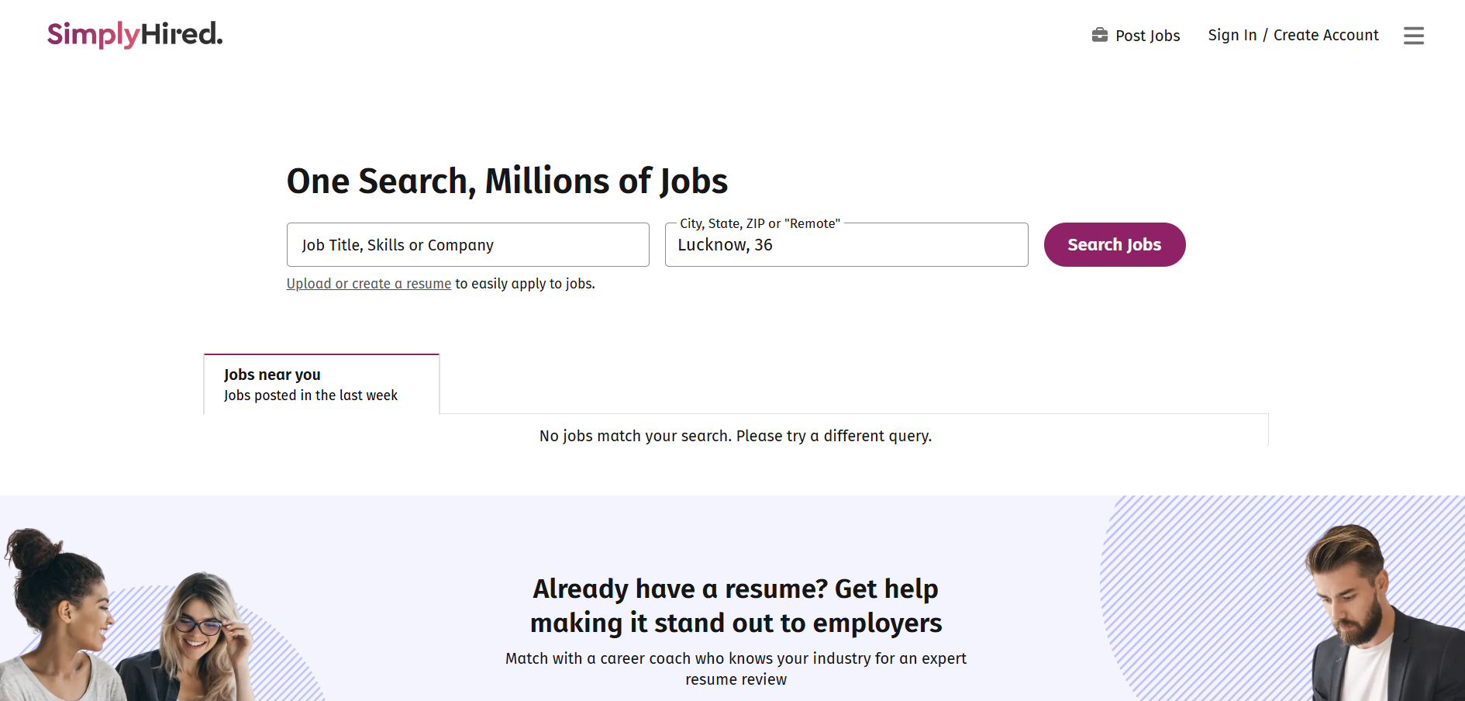1465x701 pixels.
Task: Click the 'Already have a resume?' heading
Action: [736, 606]
